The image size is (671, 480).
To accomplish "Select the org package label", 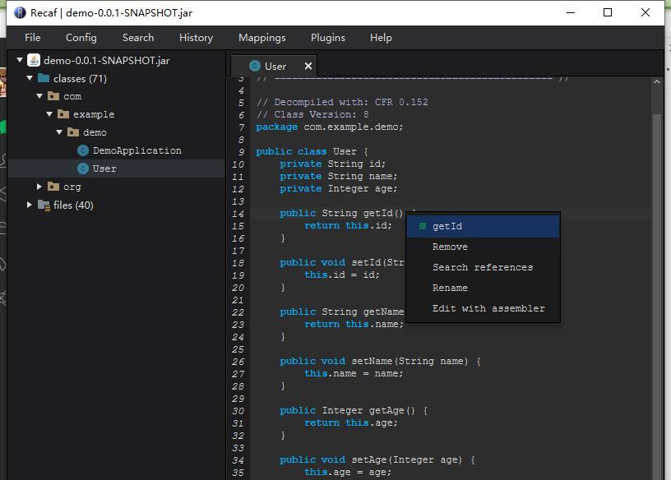I will (72, 187).
